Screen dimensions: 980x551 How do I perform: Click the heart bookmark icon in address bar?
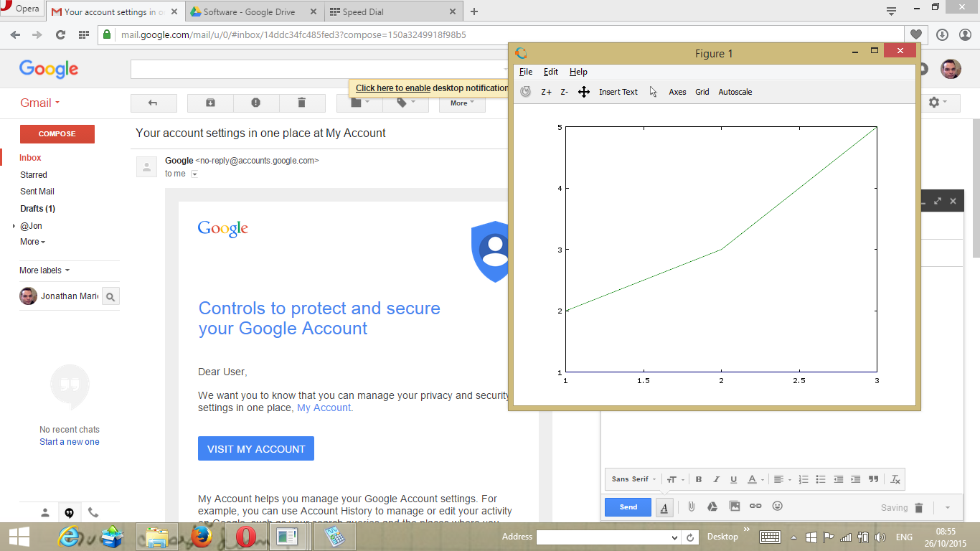[x=915, y=34]
